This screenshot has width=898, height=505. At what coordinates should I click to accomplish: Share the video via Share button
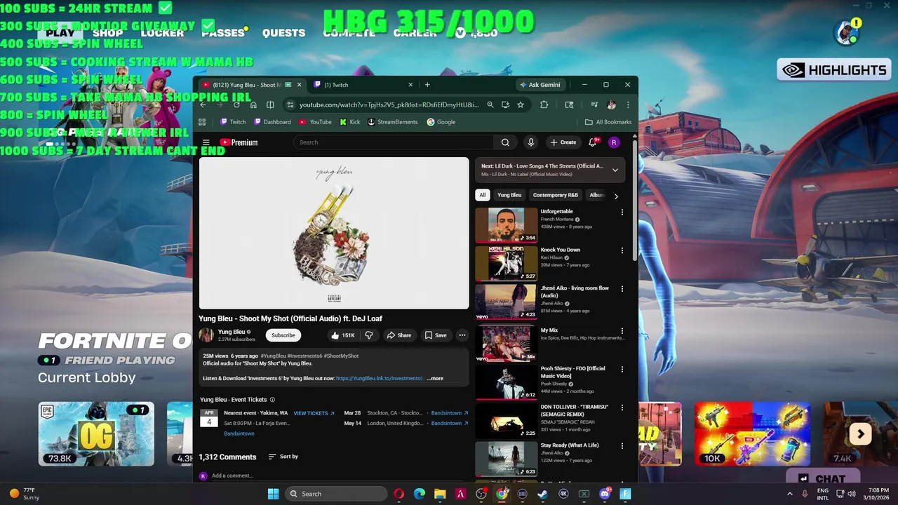[x=399, y=335]
